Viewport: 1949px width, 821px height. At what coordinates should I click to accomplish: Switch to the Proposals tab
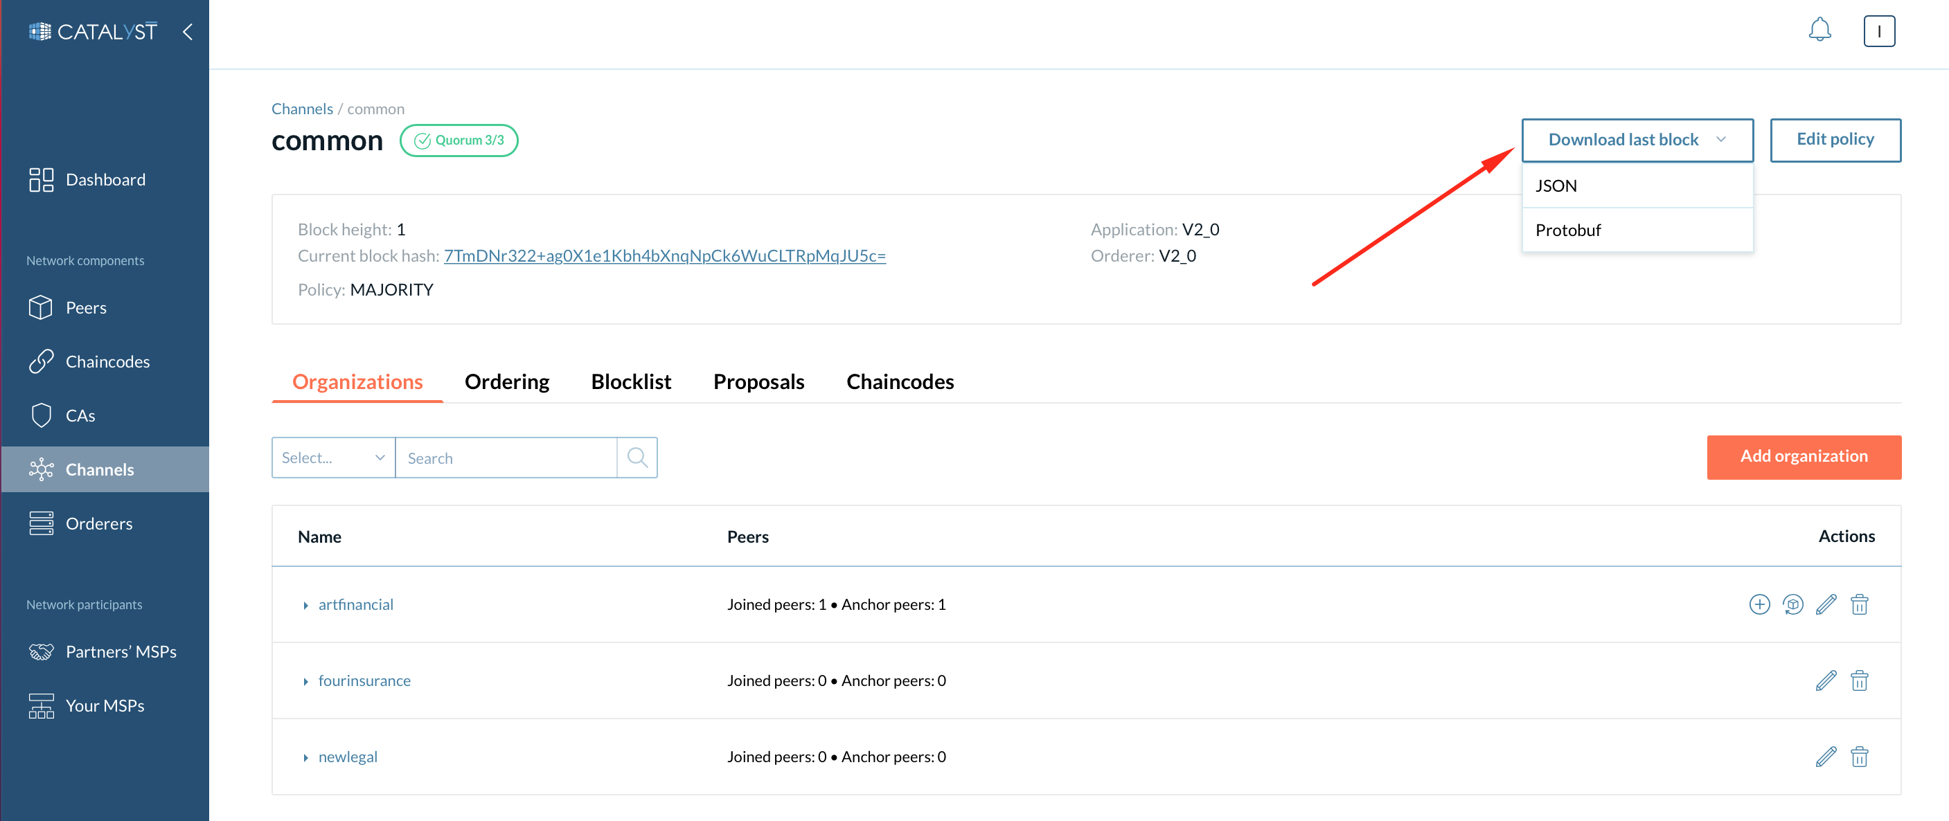click(759, 382)
